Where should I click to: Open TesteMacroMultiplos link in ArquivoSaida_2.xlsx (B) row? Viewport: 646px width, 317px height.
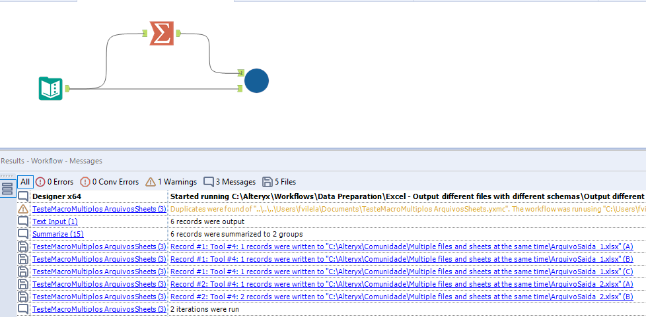pyautogui.click(x=99, y=297)
